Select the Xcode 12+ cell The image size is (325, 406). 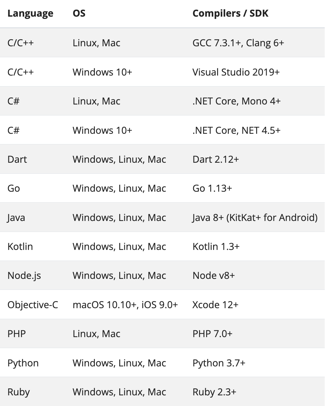pos(215,305)
